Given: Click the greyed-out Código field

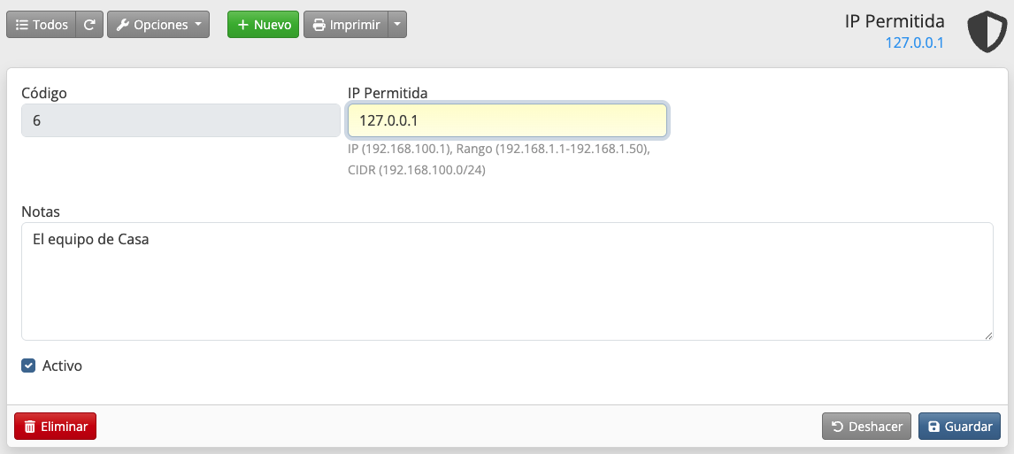Looking at the screenshot, I should point(181,121).
